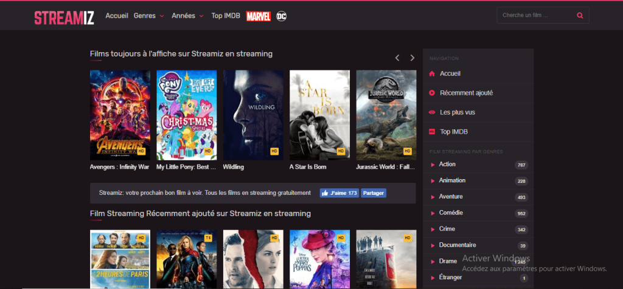Click the home icon beside Accueil
Screen dimensions: 623x289
[x=432, y=73]
